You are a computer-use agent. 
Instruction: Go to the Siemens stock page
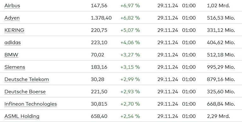[15, 67]
